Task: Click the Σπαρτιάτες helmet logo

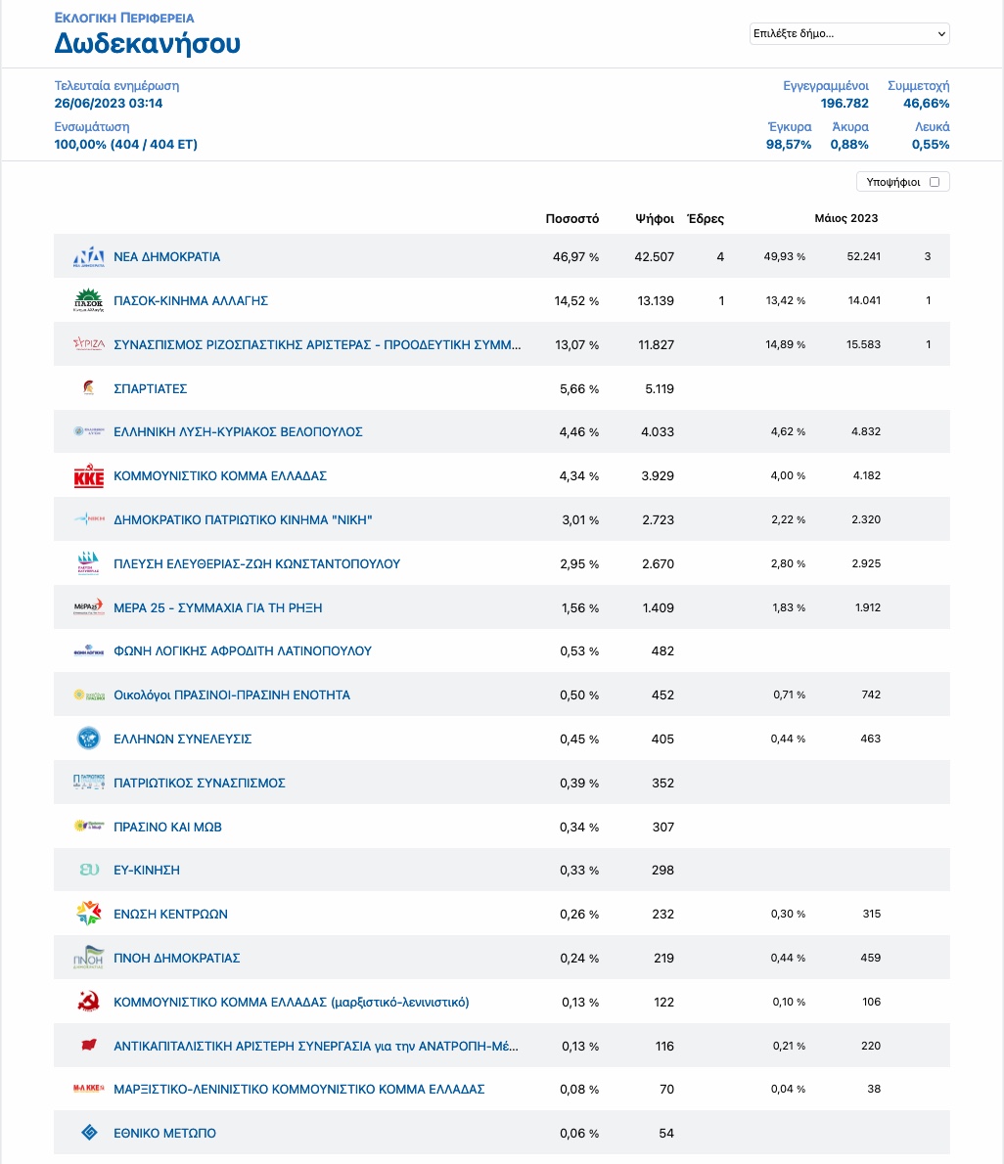Action: (88, 388)
